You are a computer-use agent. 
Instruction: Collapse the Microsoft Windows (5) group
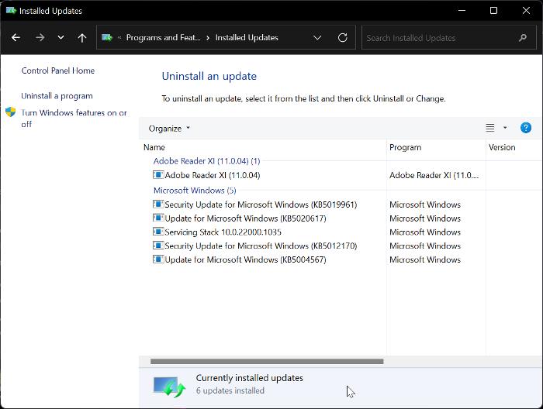point(195,190)
